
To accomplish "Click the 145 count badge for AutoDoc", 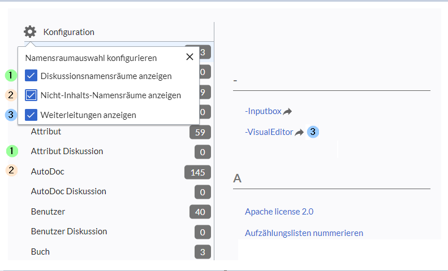I will click(x=197, y=172).
